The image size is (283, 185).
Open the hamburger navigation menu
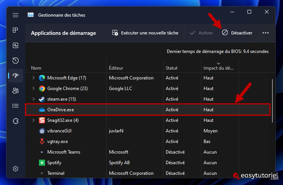tap(16, 15)
